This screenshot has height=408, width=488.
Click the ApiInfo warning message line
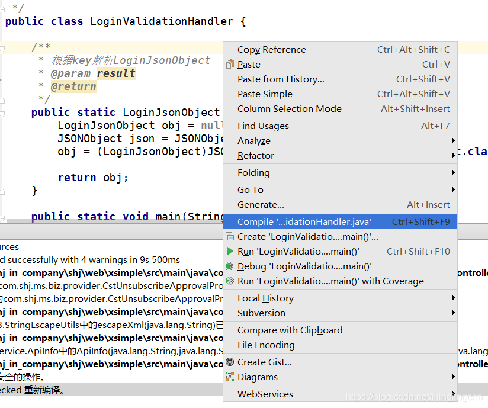click(111, 351)
